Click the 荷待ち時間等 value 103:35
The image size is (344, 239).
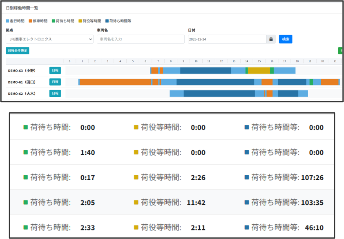click(x=313, y=203)
